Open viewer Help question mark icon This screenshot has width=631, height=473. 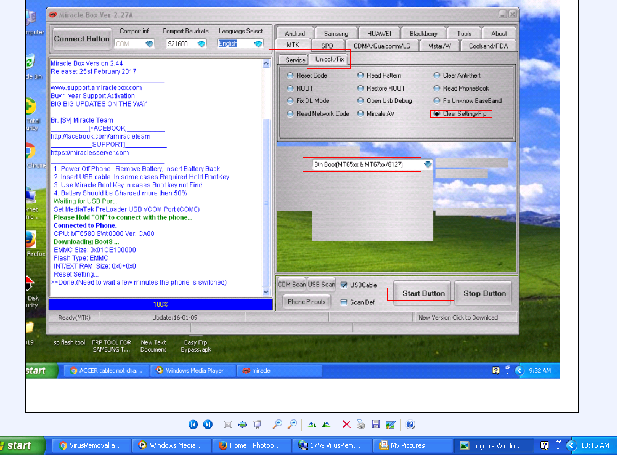click(411, 424)
